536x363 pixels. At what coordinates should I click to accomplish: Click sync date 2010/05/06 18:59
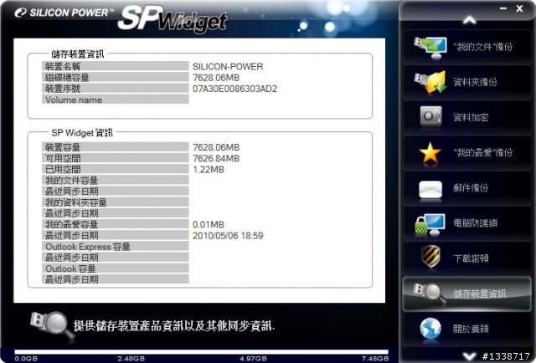coord(228,236)
